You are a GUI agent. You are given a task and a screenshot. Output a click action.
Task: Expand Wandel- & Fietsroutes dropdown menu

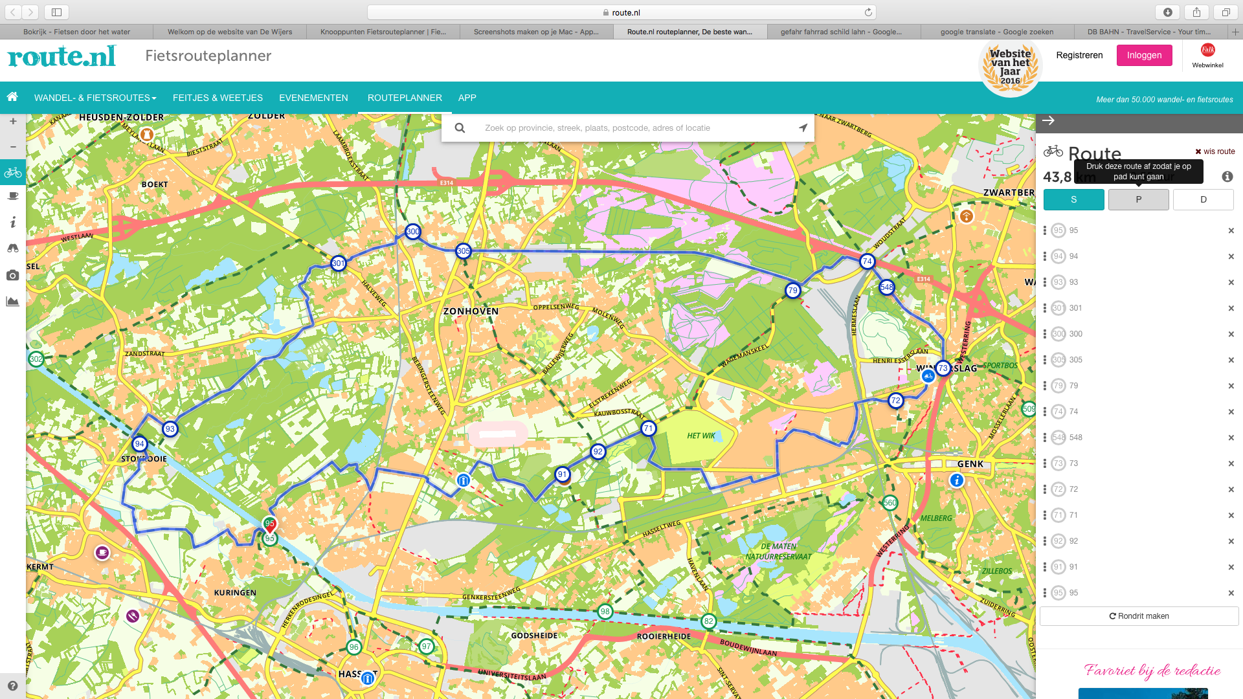[95, 98]
